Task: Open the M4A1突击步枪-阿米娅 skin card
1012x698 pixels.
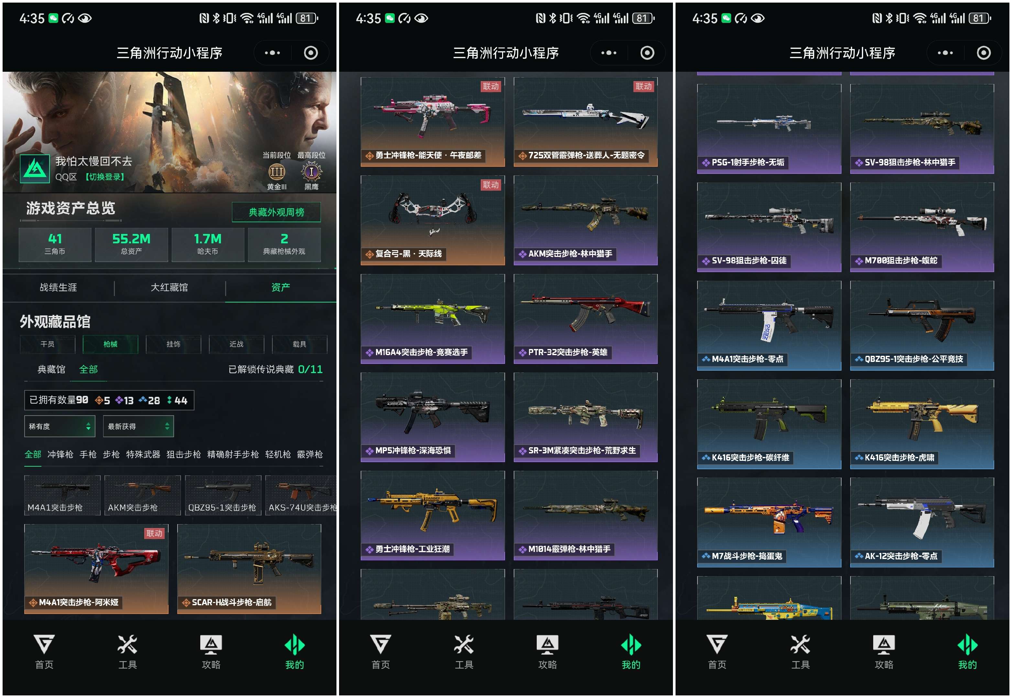Action: click(x=96, y=569)
